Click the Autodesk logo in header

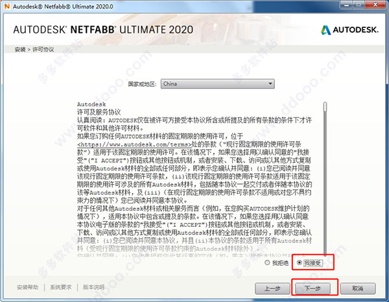click(x=350, y=30)
